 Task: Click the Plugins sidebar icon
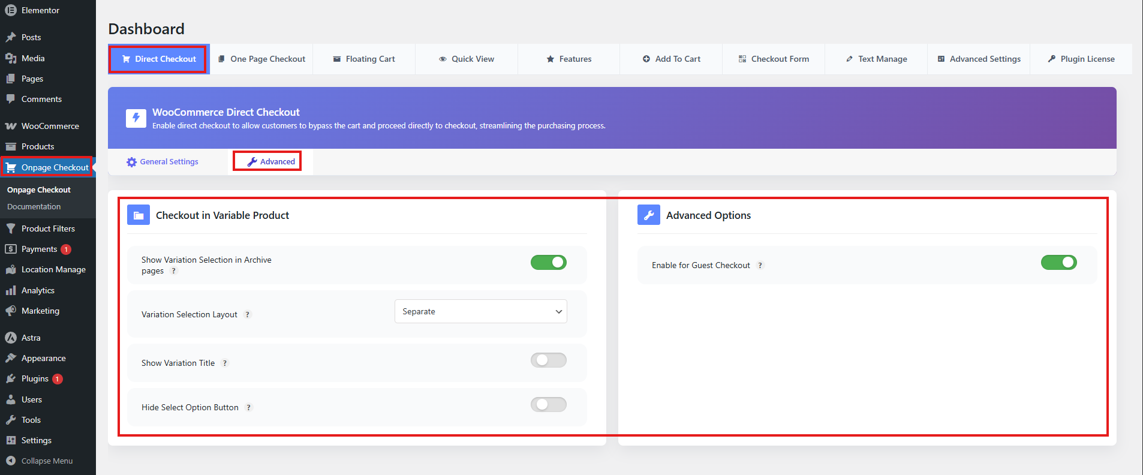pos(11,378)
